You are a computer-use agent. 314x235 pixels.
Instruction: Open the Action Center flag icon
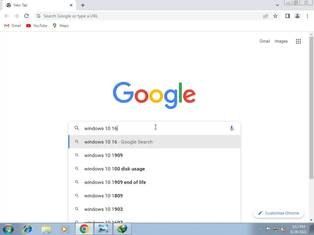click(268, 229)
